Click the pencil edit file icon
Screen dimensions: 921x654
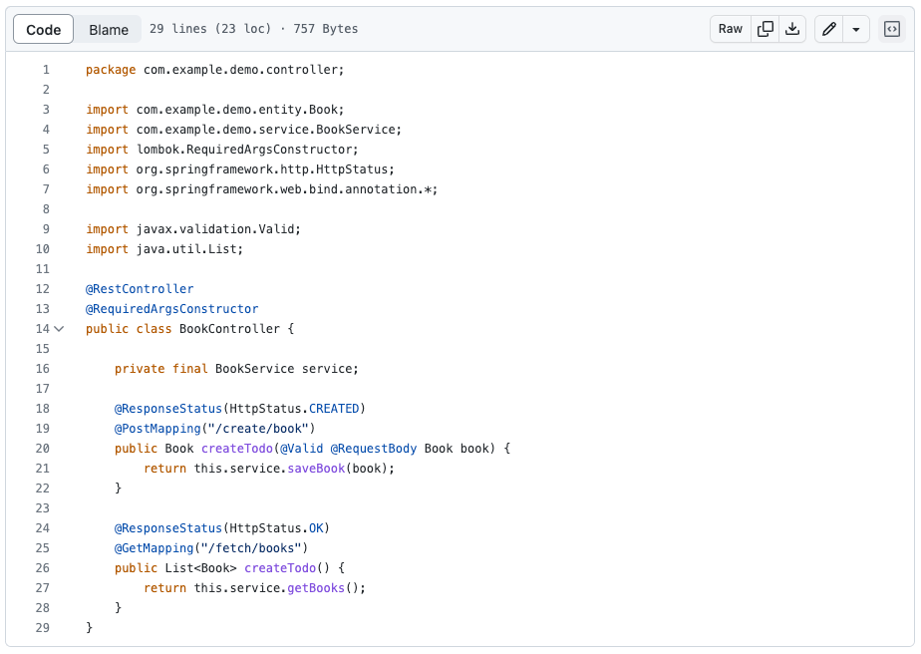click(828, 29)
